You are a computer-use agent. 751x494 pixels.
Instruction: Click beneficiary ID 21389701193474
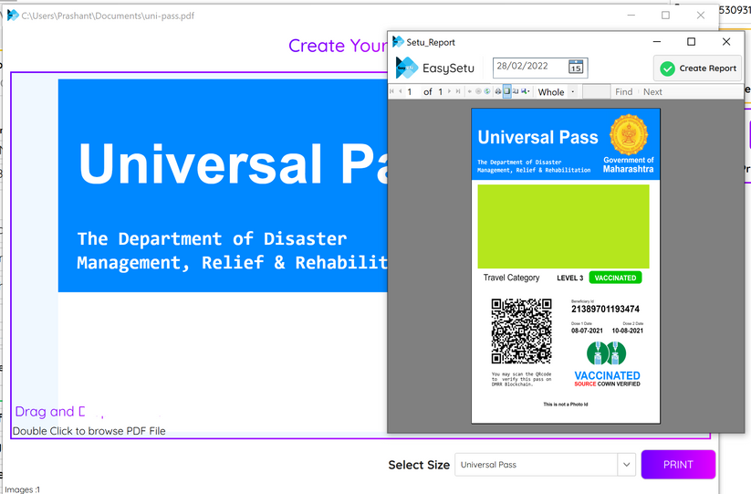[x=605, y=309]
